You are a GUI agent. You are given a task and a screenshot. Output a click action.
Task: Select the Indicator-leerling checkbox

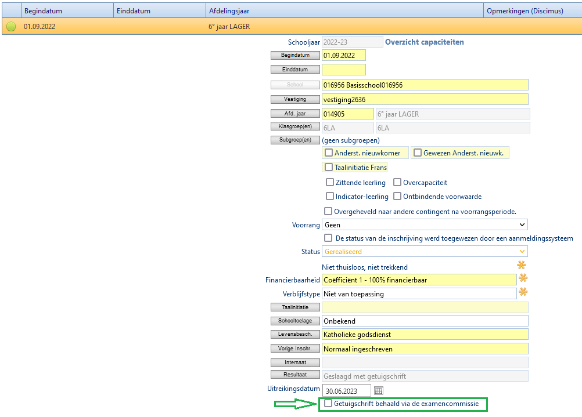[x=329, y=196]
